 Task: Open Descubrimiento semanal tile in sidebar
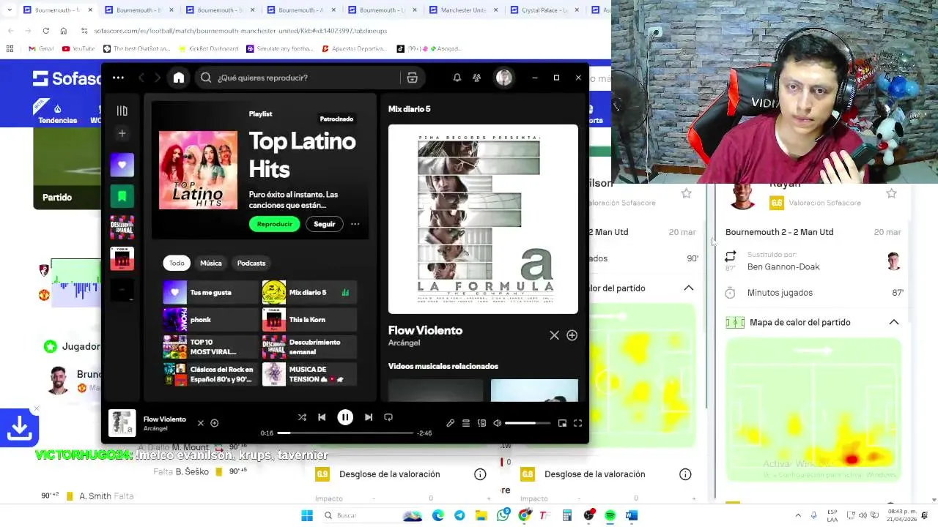tap(122, 228)
